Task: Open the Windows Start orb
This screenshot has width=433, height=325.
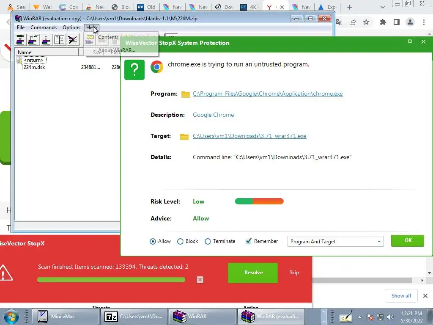Action: pos(11,317)
